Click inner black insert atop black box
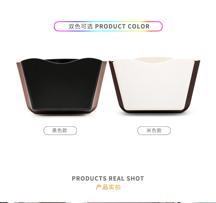This screenshot has width=216, height=203. coord(61,61)
